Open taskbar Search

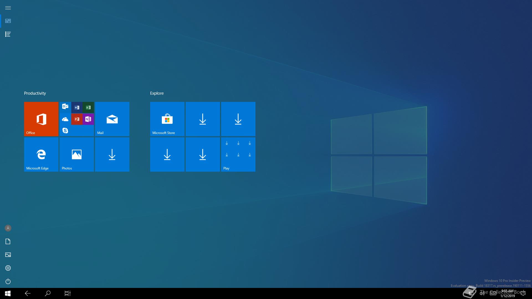(x=48, y=293)
